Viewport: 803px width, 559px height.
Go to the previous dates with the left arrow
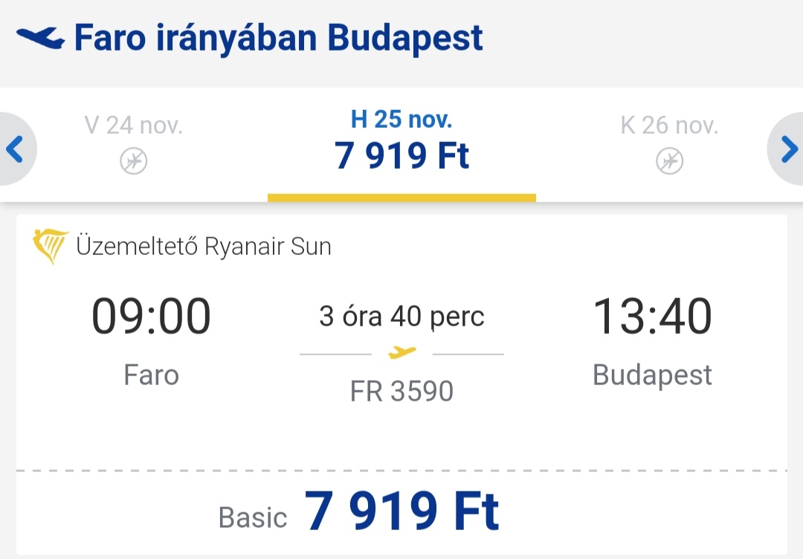coord(16,149)
